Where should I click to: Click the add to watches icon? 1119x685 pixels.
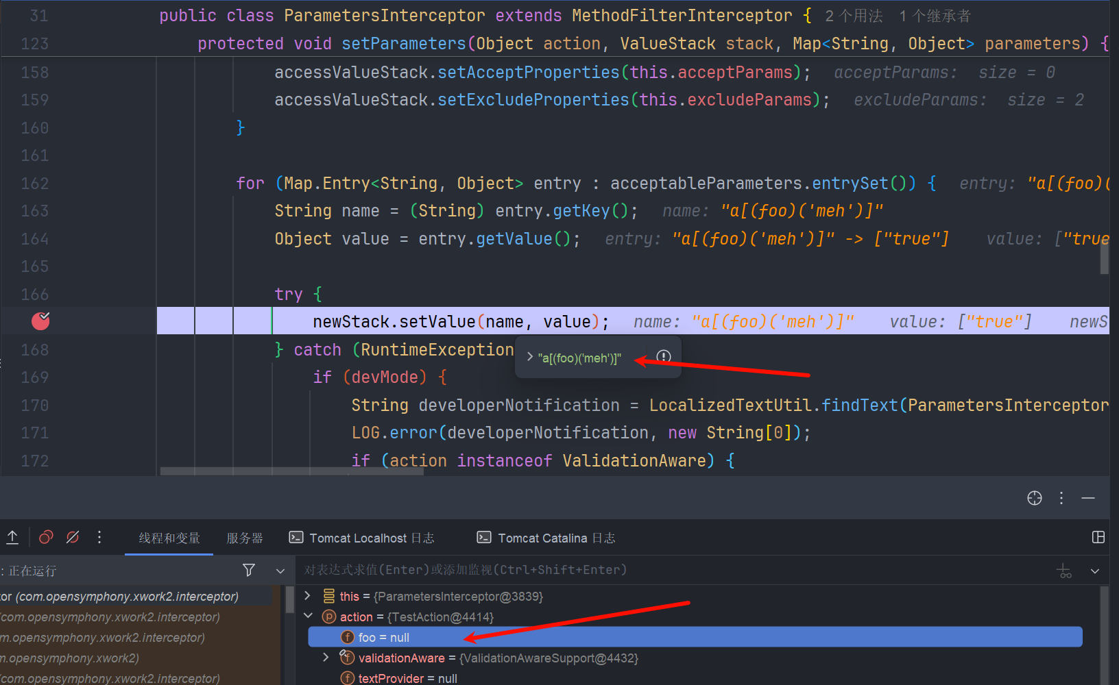click(1064, 571)
